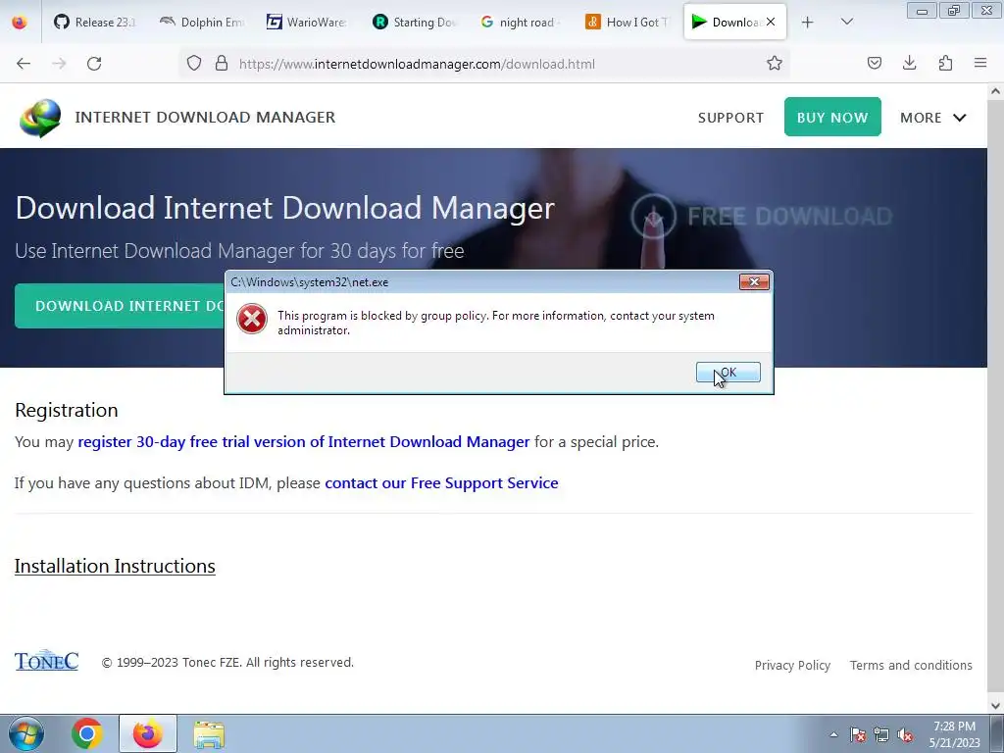Click page scrollbar down arrow
The width and height of the screenshot is (1004, 753).
[996, 706]
